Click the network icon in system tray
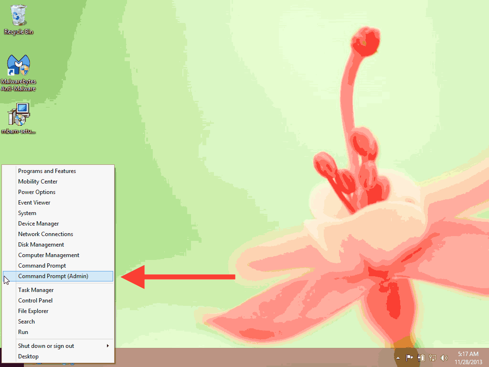This screenshot has width=489, height=367. pyautogui.click(x=433, y=357)
